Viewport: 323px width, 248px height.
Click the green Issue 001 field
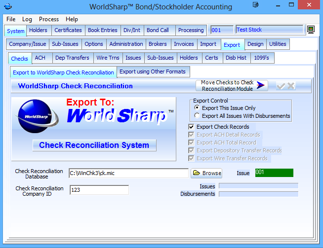click(274, 173)
